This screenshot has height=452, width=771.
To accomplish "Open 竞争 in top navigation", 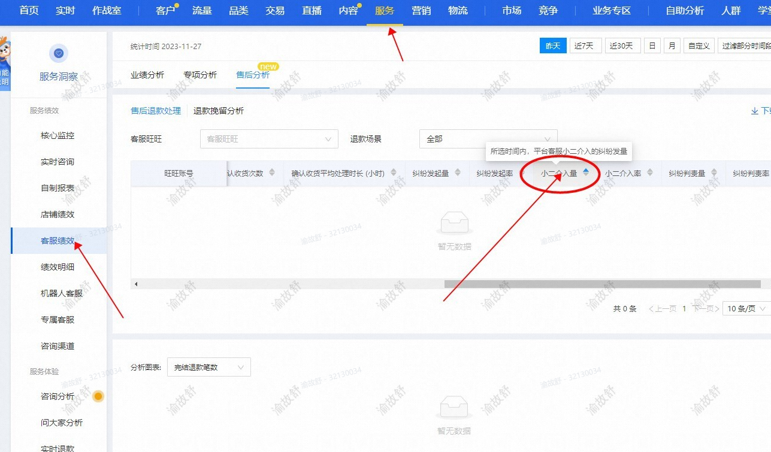I will point(548,10).
